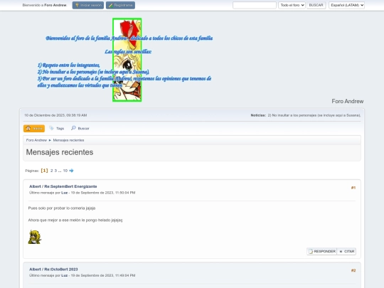Viewport: 384px width, 288px height.
Task: Click the 'Foro Andrew' site title text
Action: (x=348, y=101)
